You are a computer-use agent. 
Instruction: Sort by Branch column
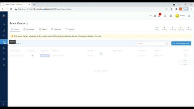click(x=92, y=51)
